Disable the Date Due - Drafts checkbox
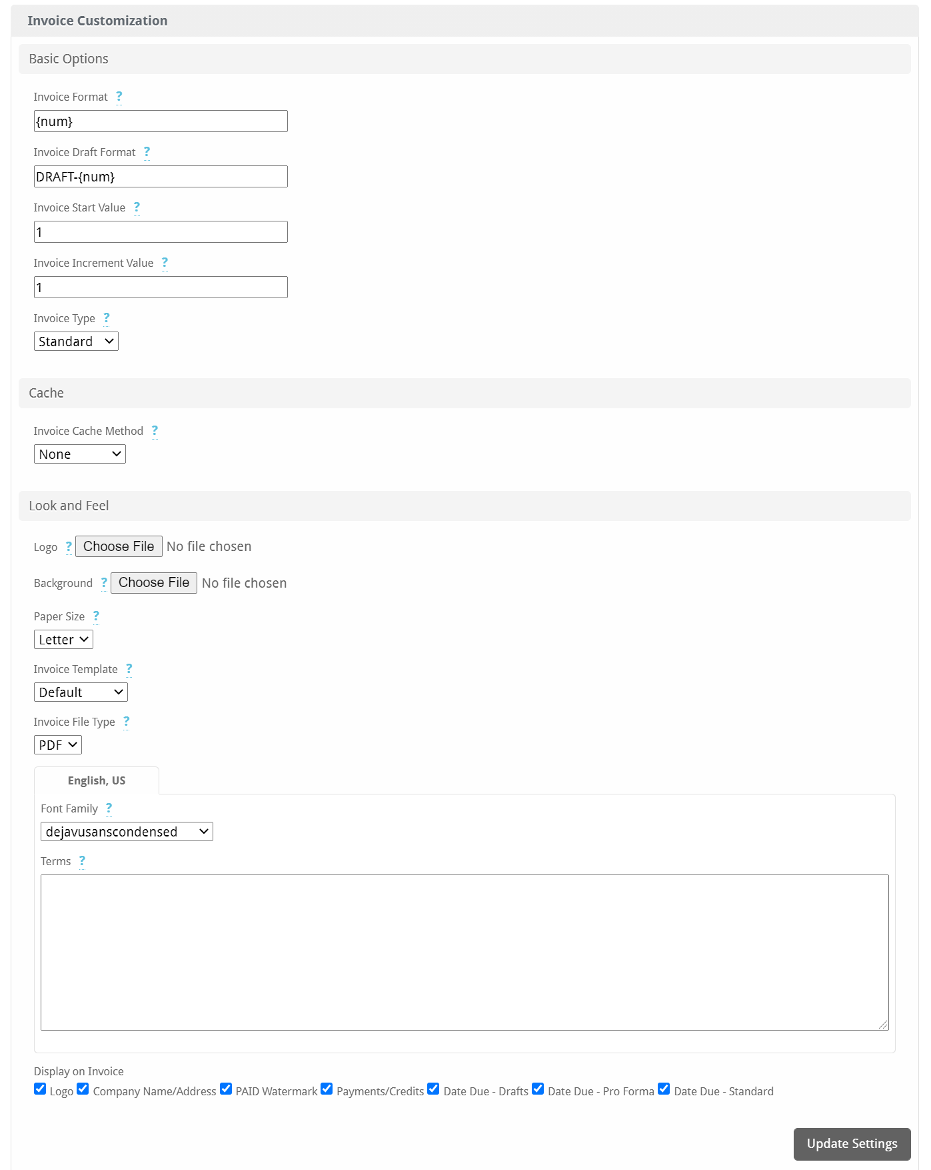Image resolution: width=931 pixels, height=1170 pixels. 433,1089
